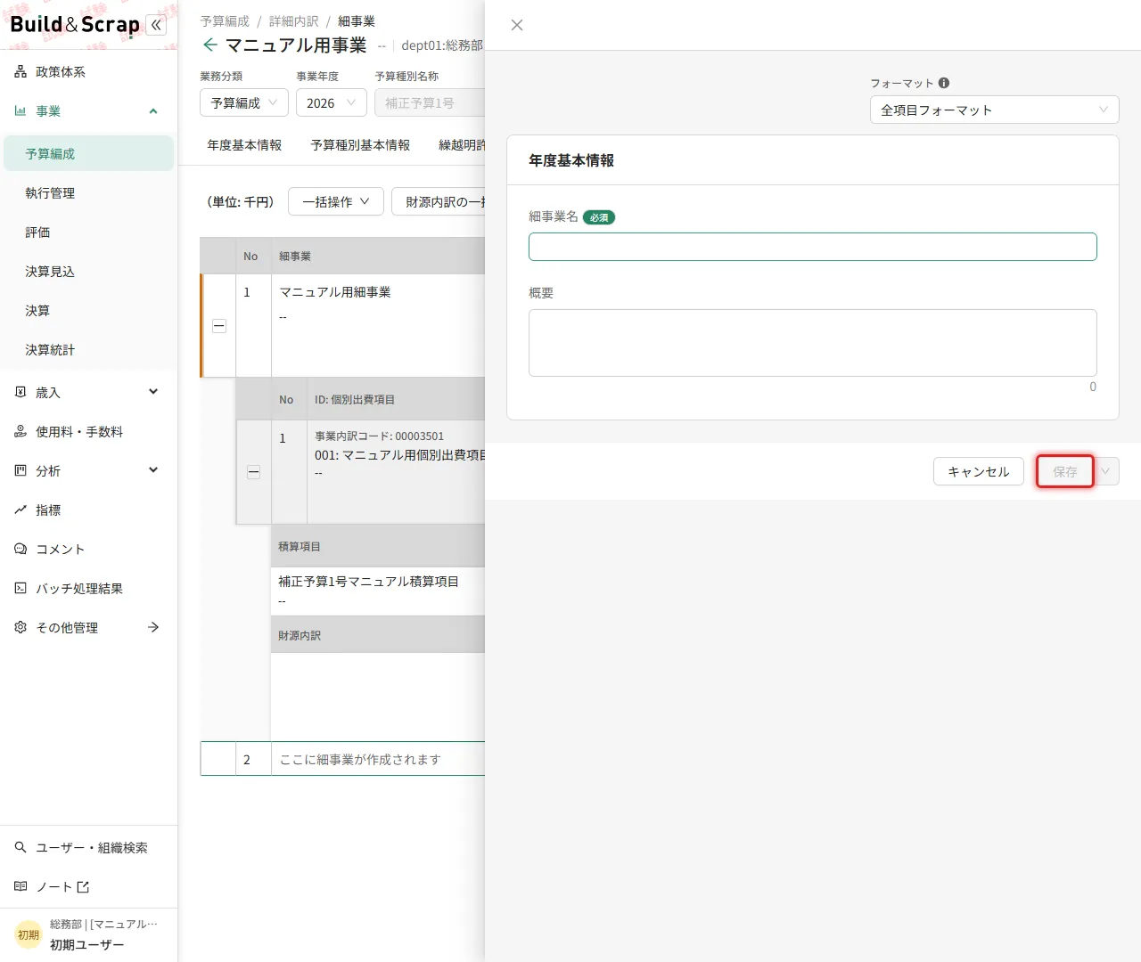Select 評価 in sidebar
Screen dimensions: 1141x962
88,232
